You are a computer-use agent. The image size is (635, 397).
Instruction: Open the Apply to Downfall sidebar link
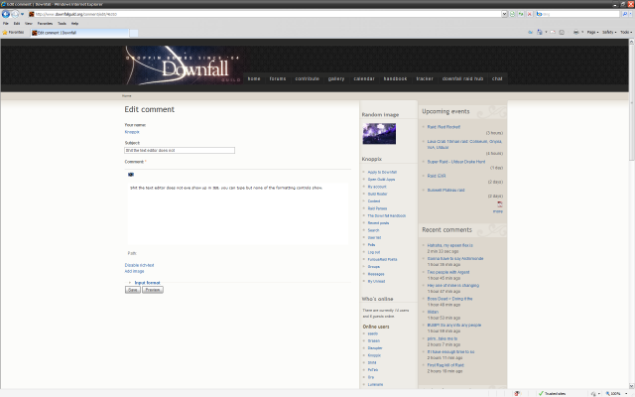click(382, 173)
